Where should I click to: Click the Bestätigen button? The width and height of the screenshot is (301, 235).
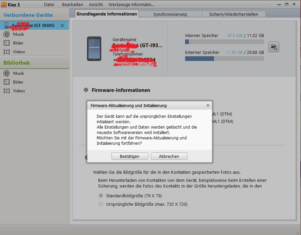tap(130, 156)
